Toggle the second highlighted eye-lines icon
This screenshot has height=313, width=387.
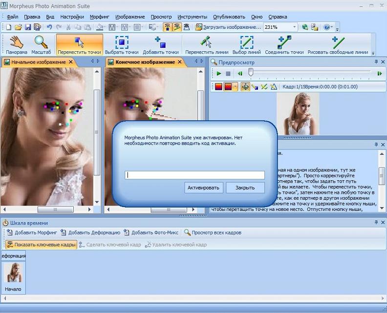[x=177, y=27]
